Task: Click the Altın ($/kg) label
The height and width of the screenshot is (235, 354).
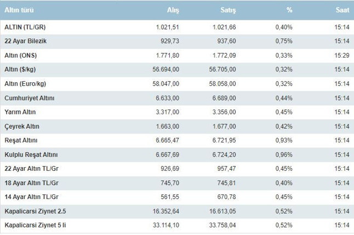Action: click(21, 70)
